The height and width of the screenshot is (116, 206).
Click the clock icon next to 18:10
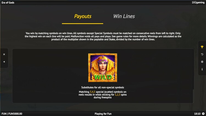(x=203, y=114)
